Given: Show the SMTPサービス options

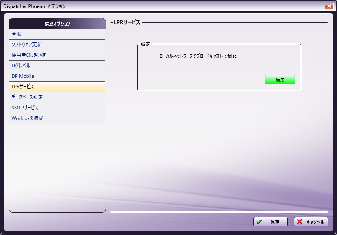Looking at the screenshot, I should coord(25,108).
